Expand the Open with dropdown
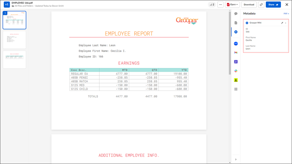Screen dimensions: 292x164 (232, 5)
